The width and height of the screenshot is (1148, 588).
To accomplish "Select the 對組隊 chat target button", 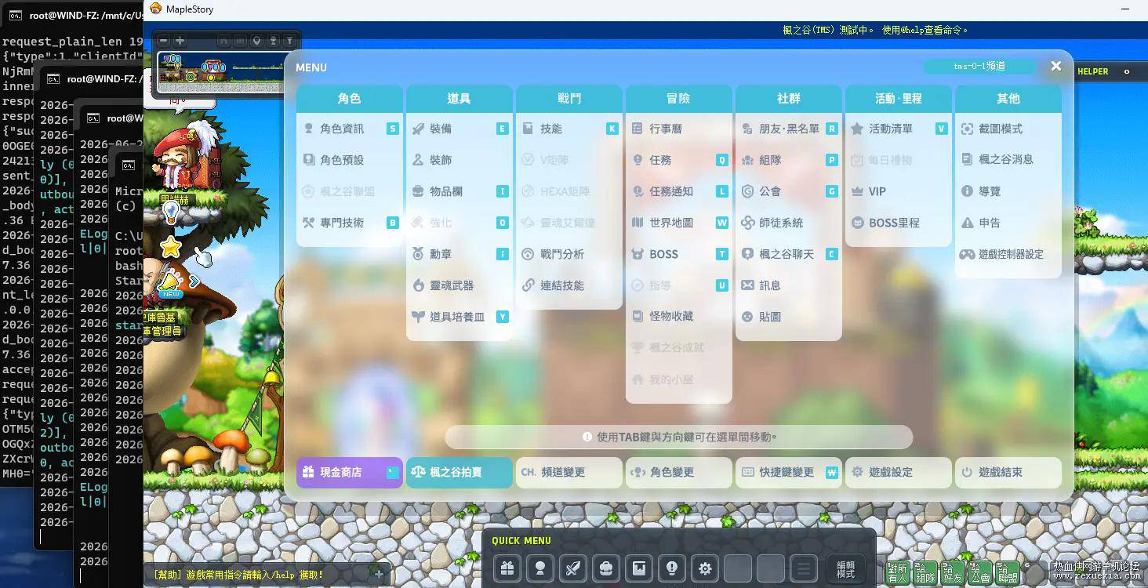I will [926, 573].
